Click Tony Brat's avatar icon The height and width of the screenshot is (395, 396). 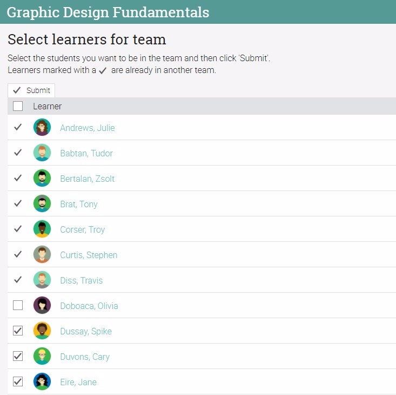pyautogui.click(x=42, y=204)
